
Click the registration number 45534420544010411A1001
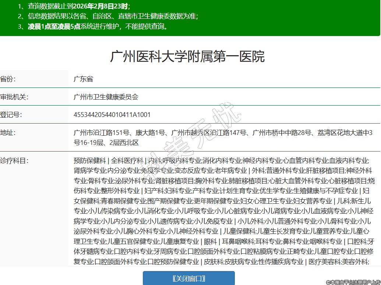[112, 115]
